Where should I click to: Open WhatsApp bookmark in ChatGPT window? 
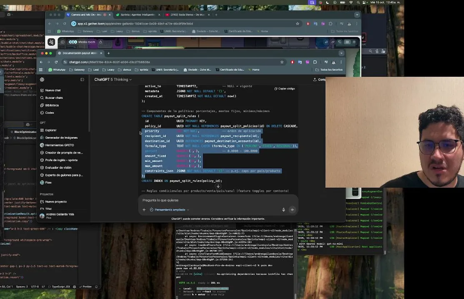pos(57,70)
